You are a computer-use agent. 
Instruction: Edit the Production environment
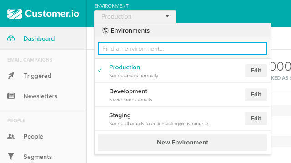point(256,71)
